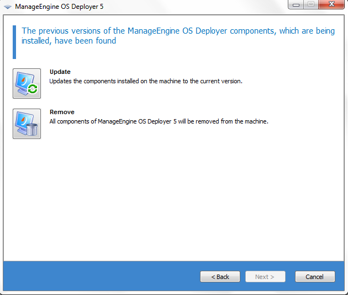348x295 pixels.
Task: Click the disabled maximize window button
Action: (311, 4)
